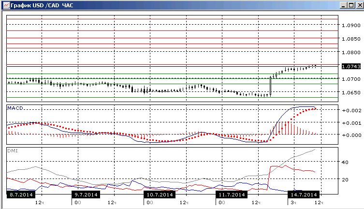
Task: Click the 8.7.2014 date marker
Action: click(21, 194)
